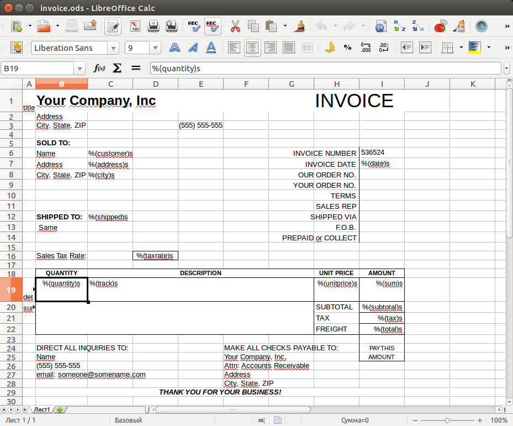
Task: Select cell with 536524 invoice number
Action: point(382,152)
